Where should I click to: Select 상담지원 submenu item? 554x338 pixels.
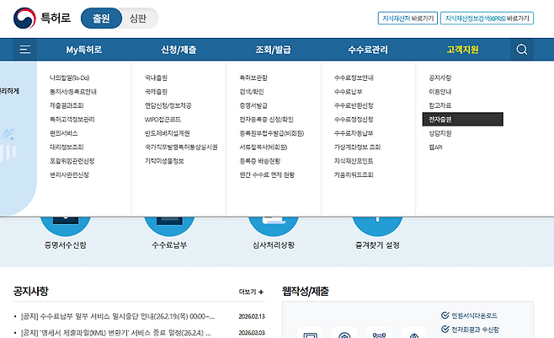(439, 133)
